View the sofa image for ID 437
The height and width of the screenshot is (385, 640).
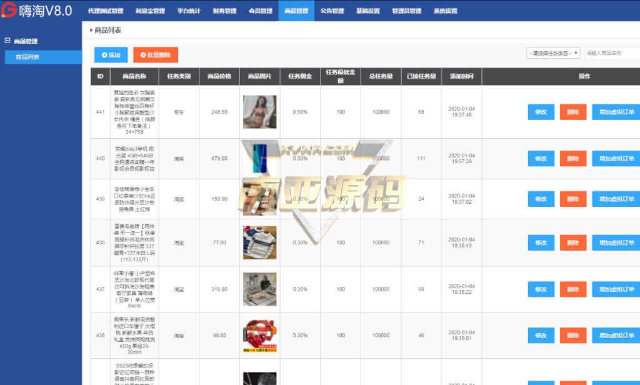point(259,289)
